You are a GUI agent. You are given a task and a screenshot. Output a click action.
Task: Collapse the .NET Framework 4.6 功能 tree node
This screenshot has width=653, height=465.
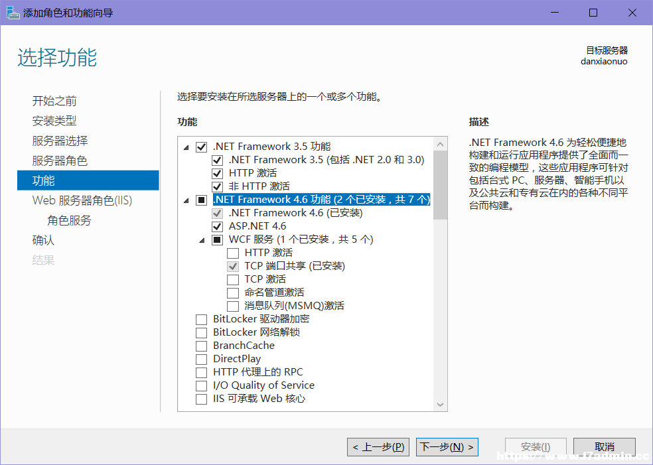[x=186, y=200]
